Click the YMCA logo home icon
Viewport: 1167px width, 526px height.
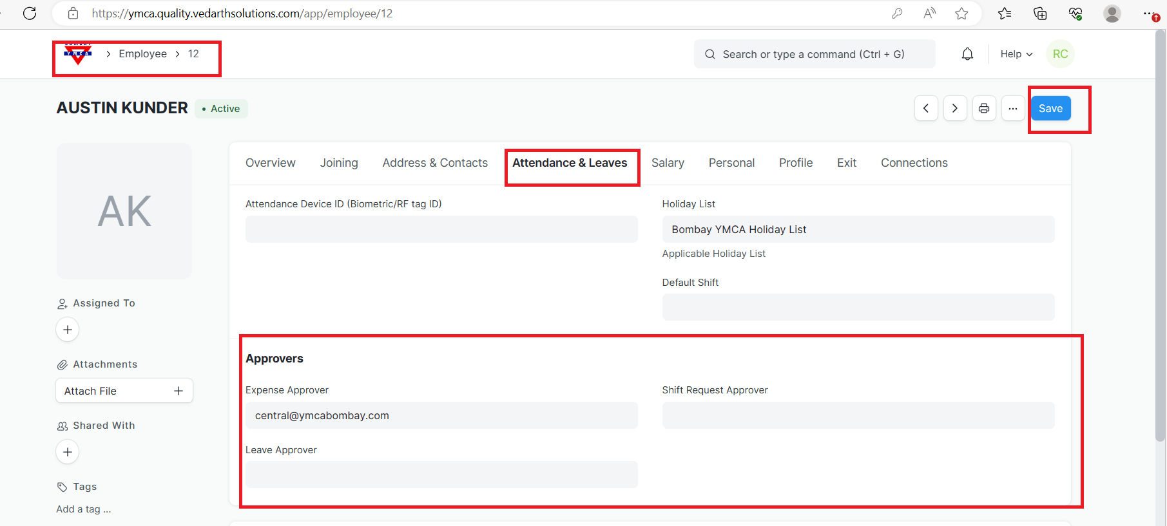coord(78,54)
